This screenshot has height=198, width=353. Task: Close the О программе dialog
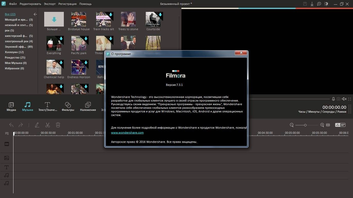pyautogui.click(x=241, y=53)
